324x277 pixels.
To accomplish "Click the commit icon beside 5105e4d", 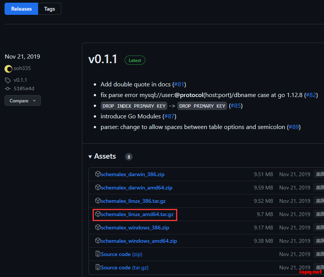I will 8,88.
